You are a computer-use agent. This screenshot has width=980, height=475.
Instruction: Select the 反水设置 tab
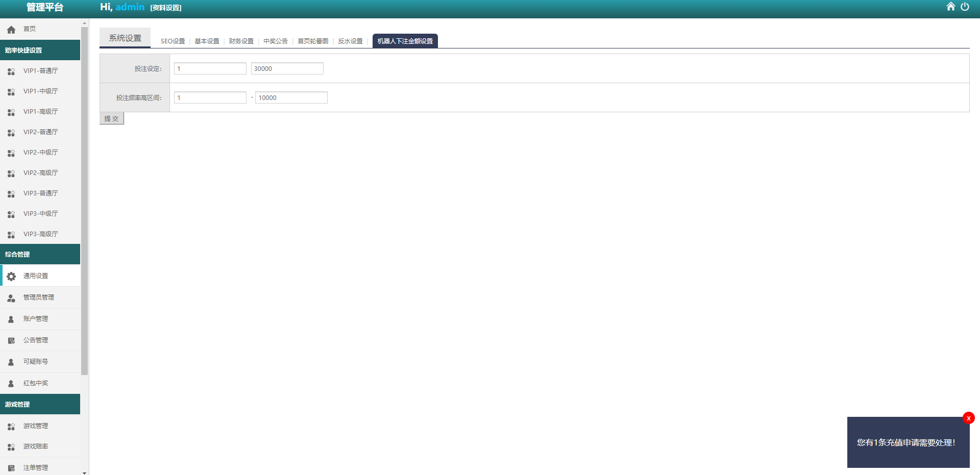pos(350,41)
